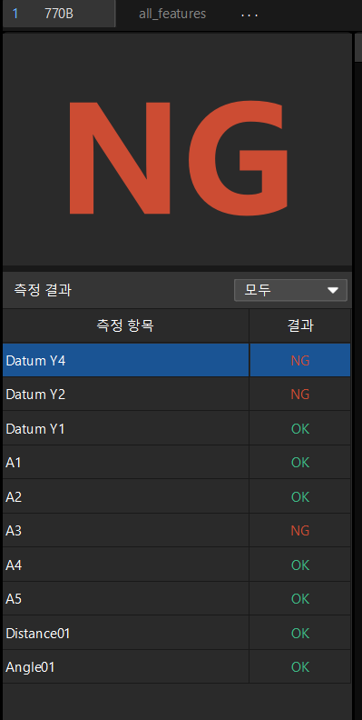Select the Datum Y1 row
Image resolution: width=362 pixels, height=720 pixels.
click(176, 428)
